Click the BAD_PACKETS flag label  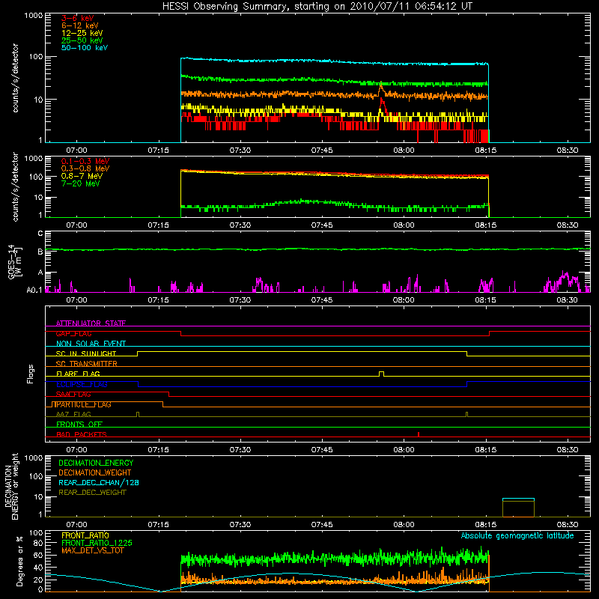(x=82, y=434)
